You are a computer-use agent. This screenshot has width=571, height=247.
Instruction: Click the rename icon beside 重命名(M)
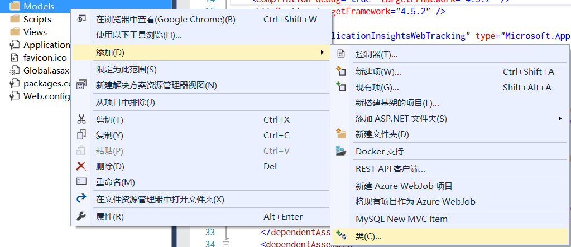tap(81, 182)
